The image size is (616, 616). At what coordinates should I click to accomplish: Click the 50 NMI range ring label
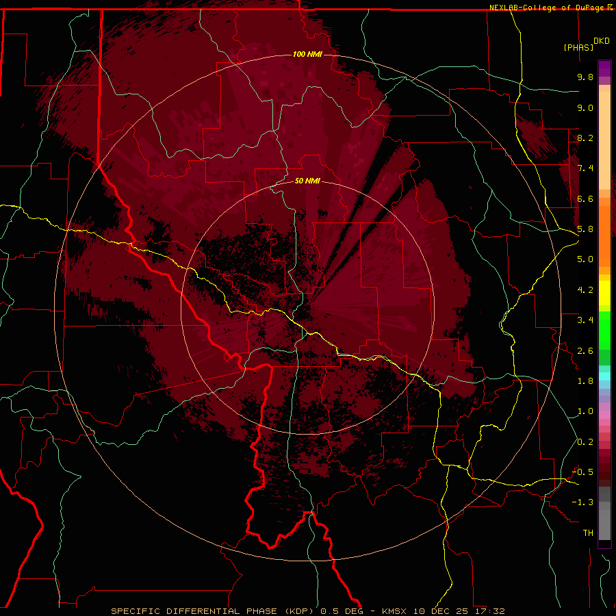pyautogui.click(x=307, y=181)
